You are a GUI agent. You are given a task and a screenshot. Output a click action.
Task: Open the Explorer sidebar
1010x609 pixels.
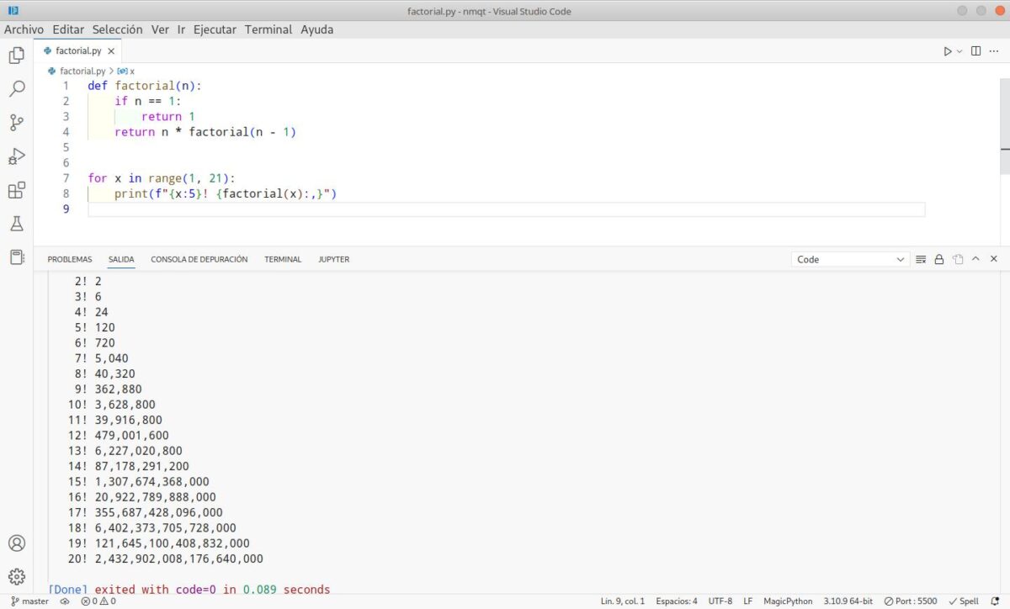[17, 54]
